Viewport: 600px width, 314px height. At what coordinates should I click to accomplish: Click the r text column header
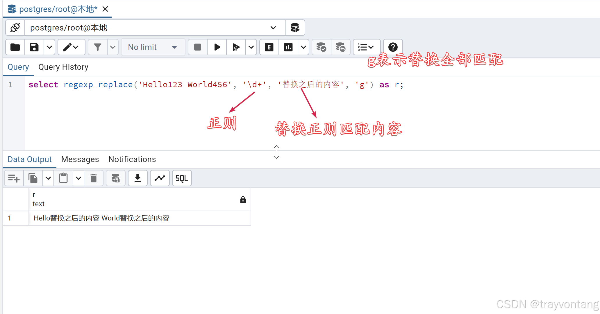click(x=140, y=199)
